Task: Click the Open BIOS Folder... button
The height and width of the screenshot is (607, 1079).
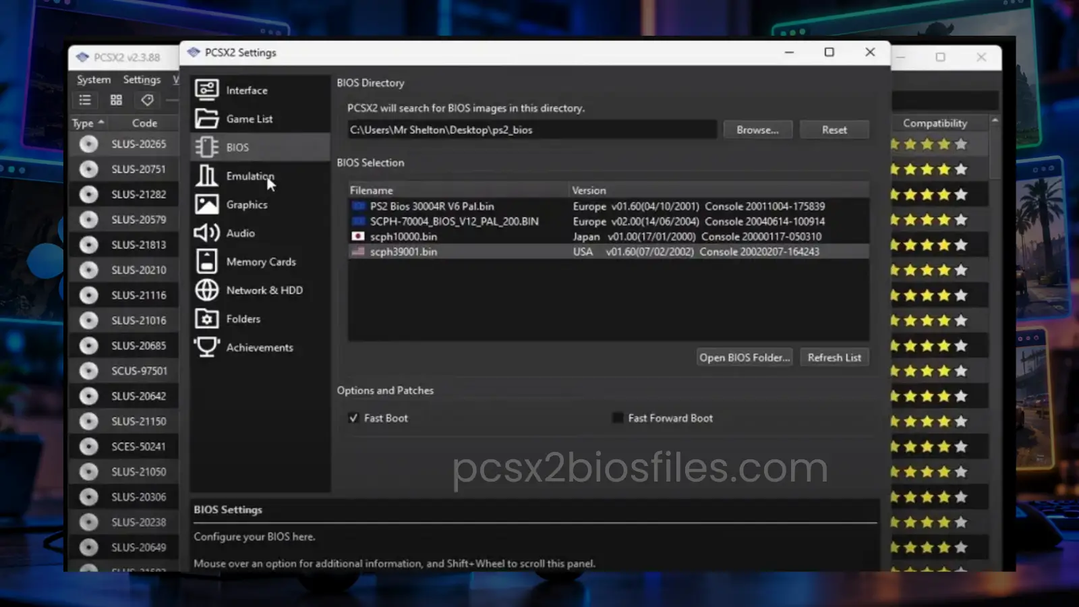Action: [x=745, y=357]
